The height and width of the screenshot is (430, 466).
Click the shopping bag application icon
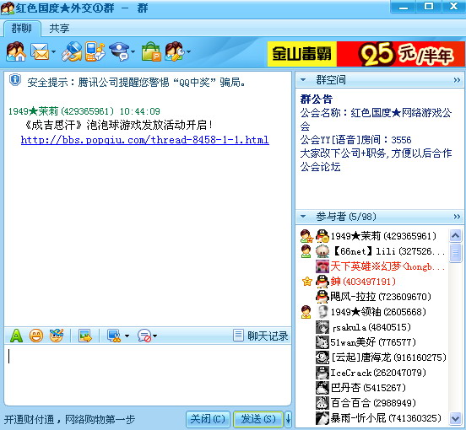pyautogui.click(x=151, y=51)
